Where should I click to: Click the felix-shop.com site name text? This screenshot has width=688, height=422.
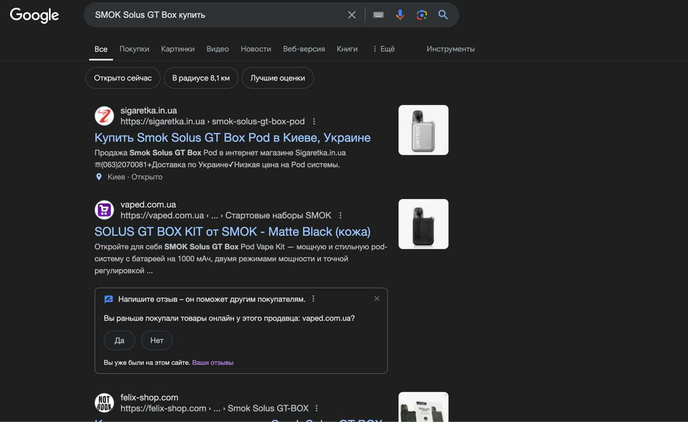149,397
